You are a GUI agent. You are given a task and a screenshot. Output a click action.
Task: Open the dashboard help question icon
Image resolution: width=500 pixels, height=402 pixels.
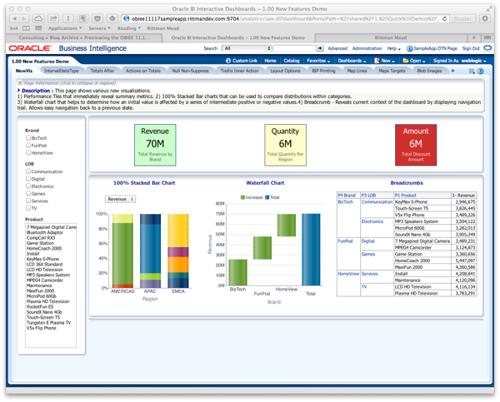480,71
